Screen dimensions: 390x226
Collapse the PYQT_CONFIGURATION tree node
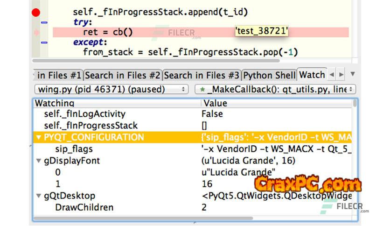38,137
